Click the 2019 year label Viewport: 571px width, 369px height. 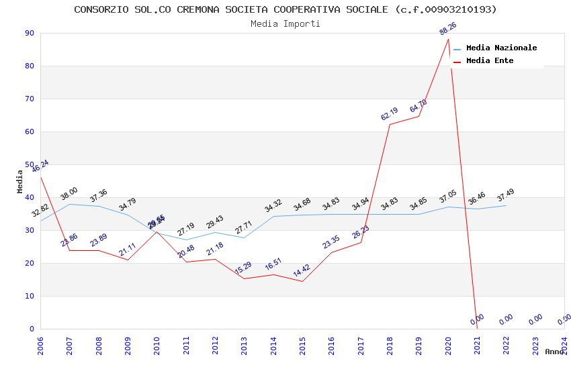(x=419, y=346)
